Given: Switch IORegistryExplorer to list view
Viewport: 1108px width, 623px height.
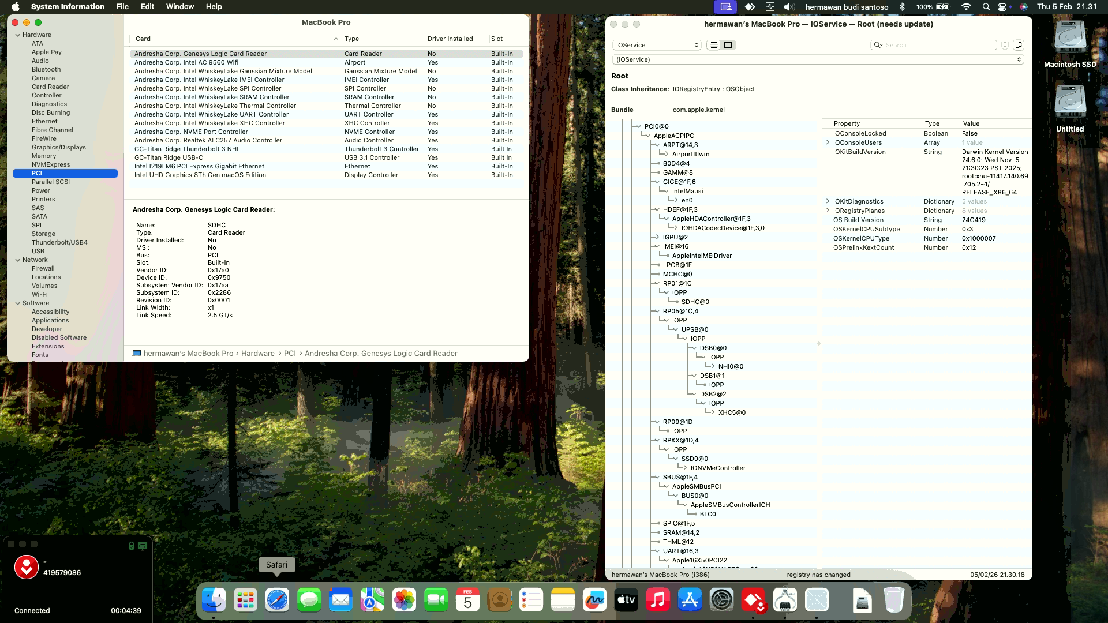Looking at the screenshot, I should 714,45.
